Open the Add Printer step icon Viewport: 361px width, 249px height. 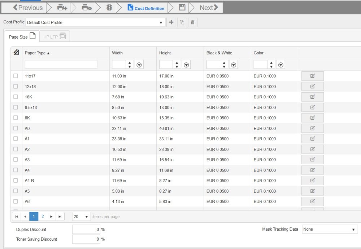click(x=61, y=7)
